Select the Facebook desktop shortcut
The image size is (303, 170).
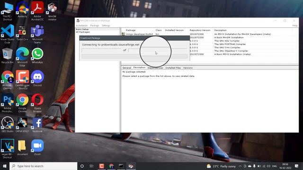point(37,125)
